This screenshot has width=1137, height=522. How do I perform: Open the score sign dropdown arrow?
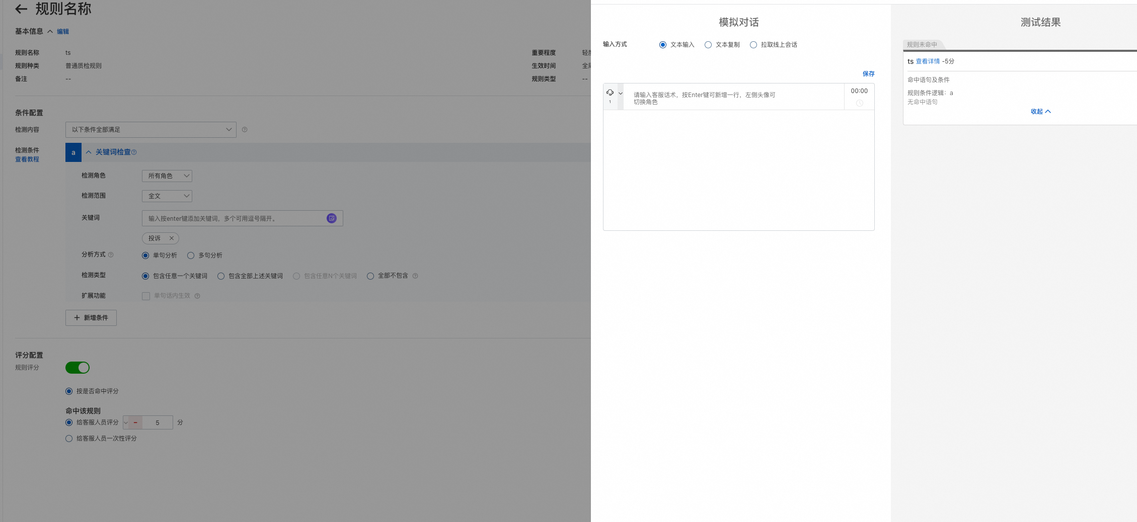126,422
